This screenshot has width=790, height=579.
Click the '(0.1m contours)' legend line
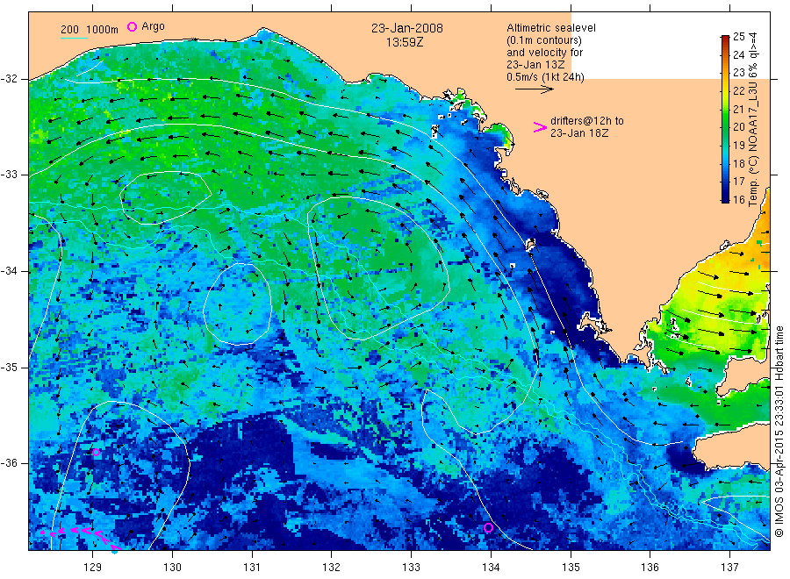[x=544, y=40]
